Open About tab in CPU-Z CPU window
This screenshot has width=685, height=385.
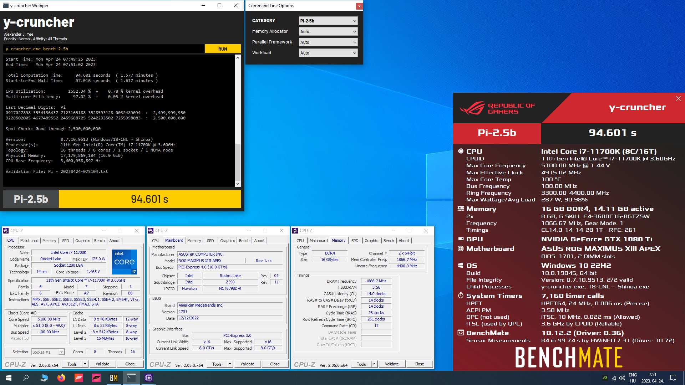(115, 241)
